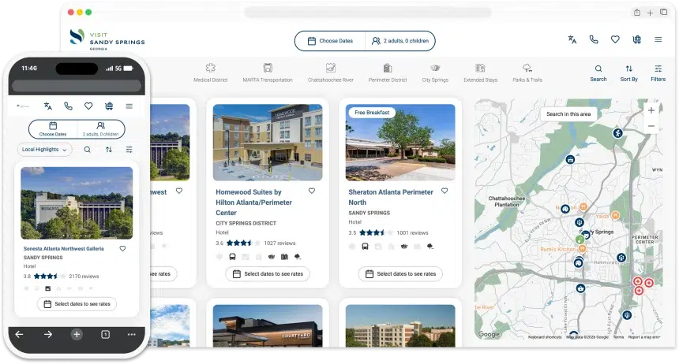Click the Homewood Suites hotel photo
This screenshot has height=364, width=679.
coord(268,143)
